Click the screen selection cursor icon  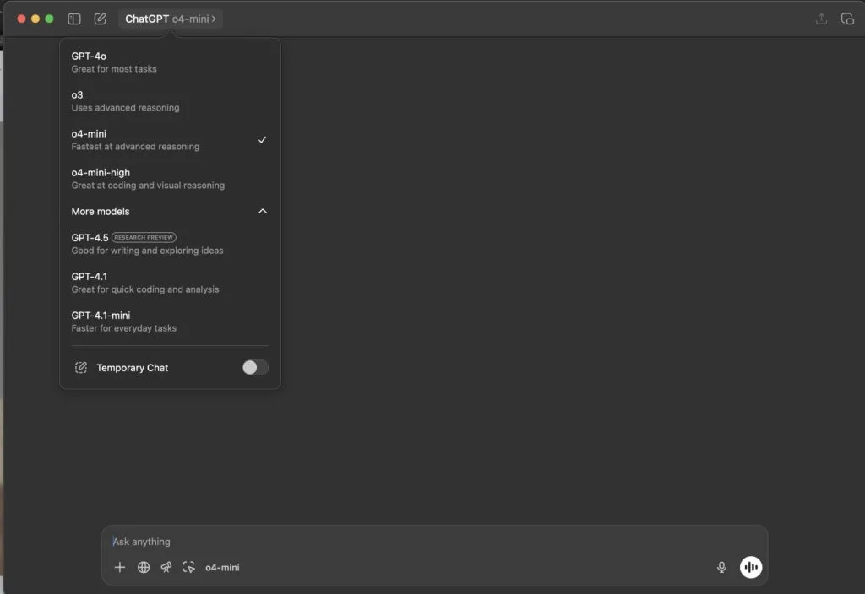point(189,567)
